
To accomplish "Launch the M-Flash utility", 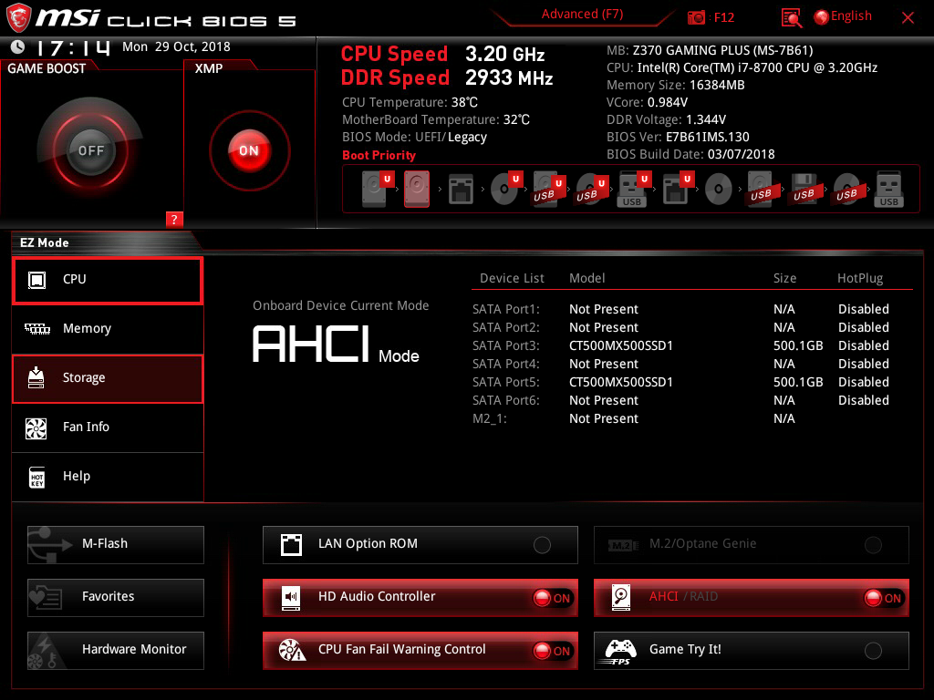I will (116, 544).
